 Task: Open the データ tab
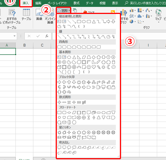pos(90,3)
